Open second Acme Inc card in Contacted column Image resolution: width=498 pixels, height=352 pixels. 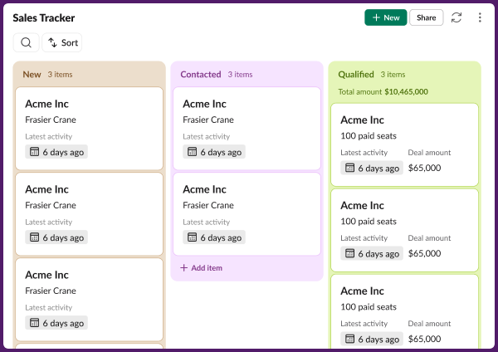(247, 214)
